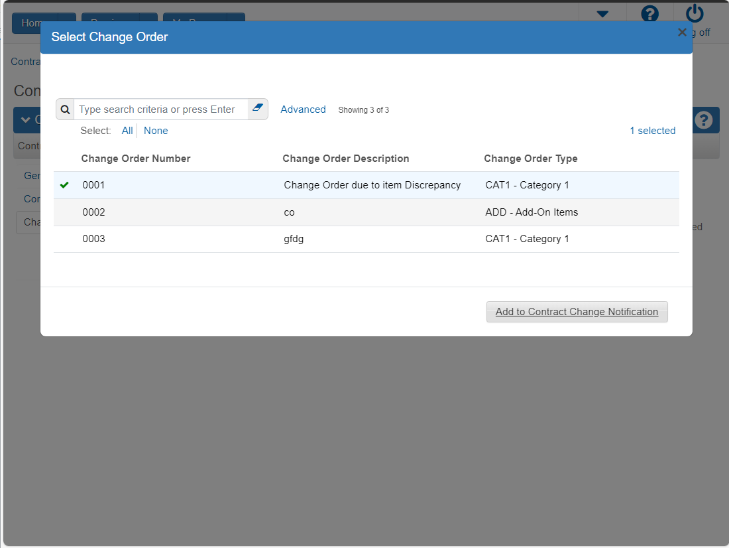The height and width of the screenshot is (548, 729).
Task: Collapse the blue section chevron
Action: coord(26,119)
